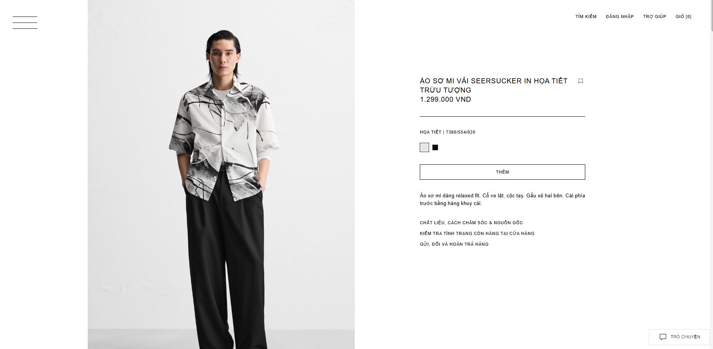
Task: Bookmark this seersucker shirt
Action: [581, 81]
